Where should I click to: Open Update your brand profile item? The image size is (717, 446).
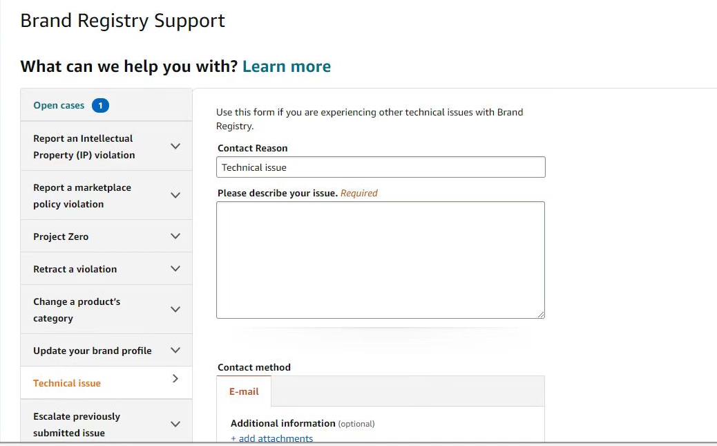click(x=92, y=351)
